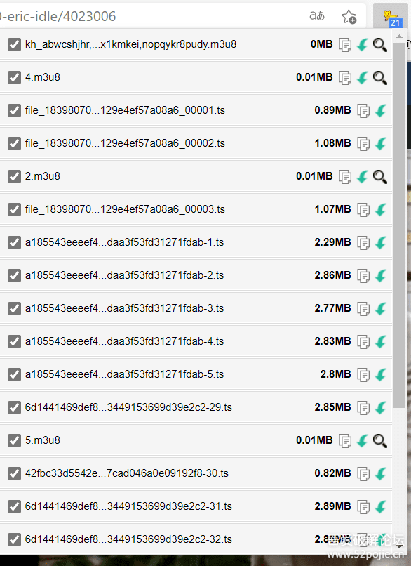411x566 pixels.
Task: Copy link of e2c2-31.ts segment
Action: point(363,507)
